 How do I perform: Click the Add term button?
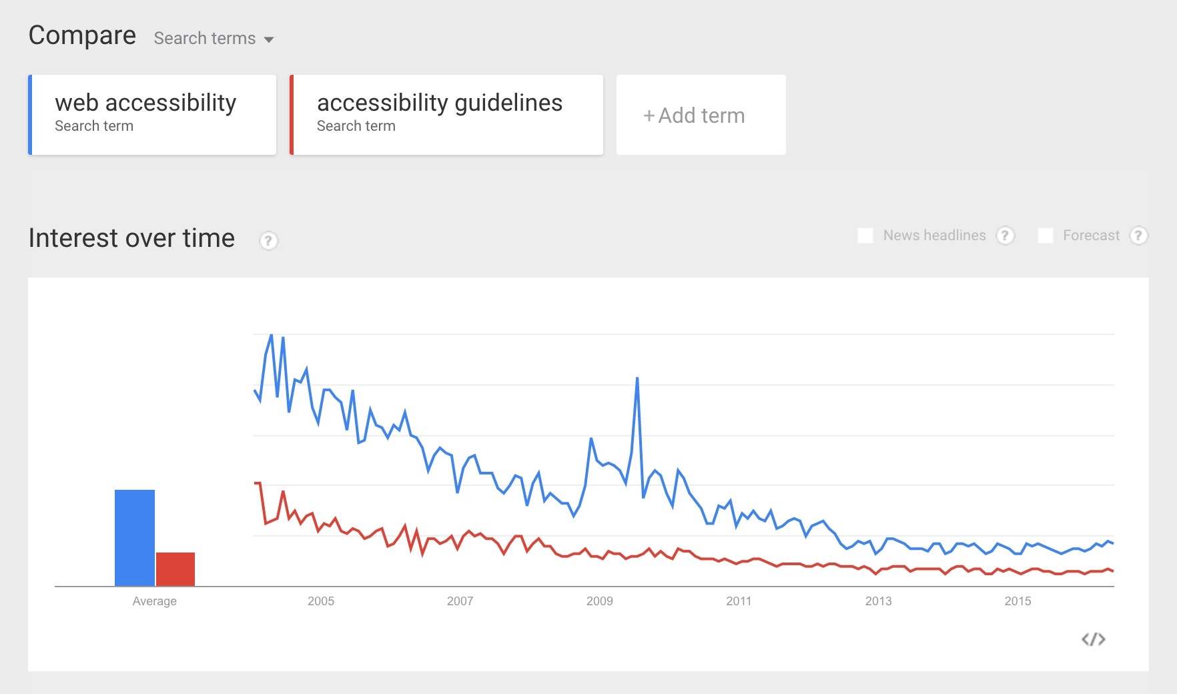[701, 115]
